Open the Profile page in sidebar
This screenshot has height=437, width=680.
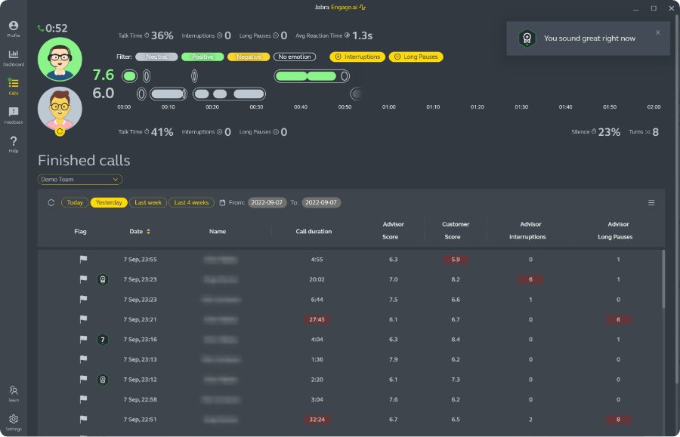(14, 29)
